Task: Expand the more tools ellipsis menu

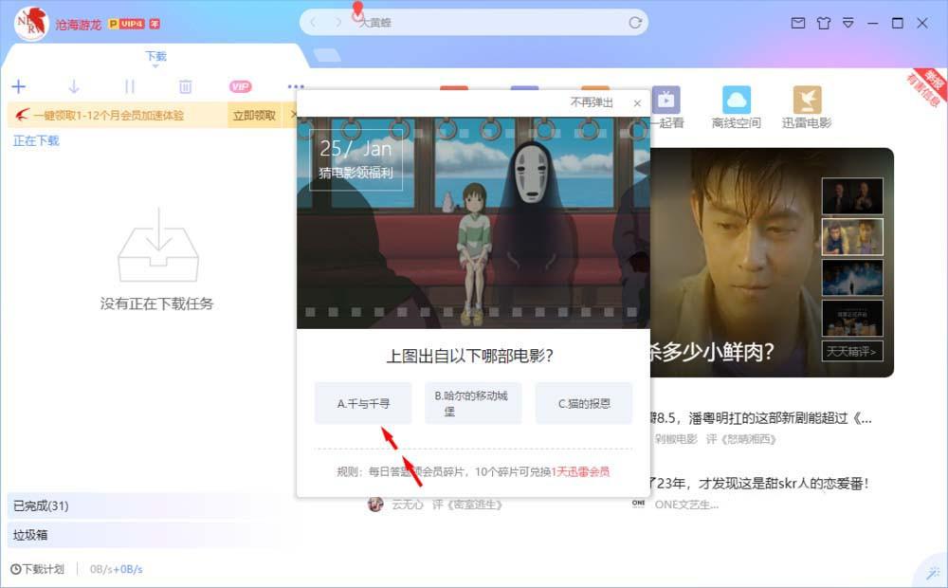Action: [x=294, y=85]
